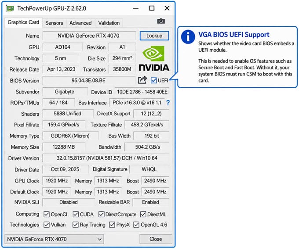Click the screenshot camera icon
Viewport: 299px width, 250px height.
(x=161, y=21)
